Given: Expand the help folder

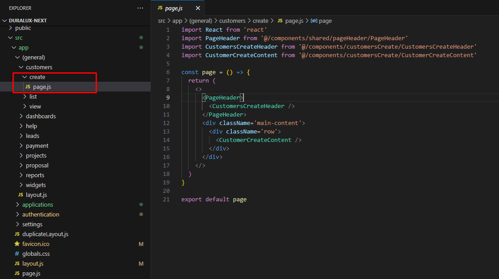Looking at the screenshot, I should tap(32, 126).
